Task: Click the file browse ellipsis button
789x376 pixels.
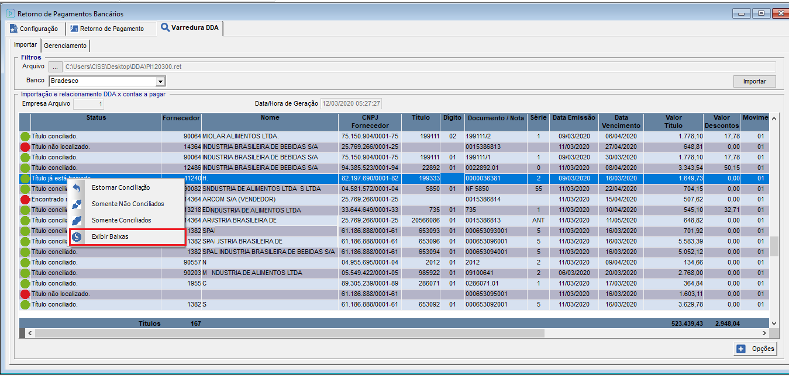Action: click(54, 67)
